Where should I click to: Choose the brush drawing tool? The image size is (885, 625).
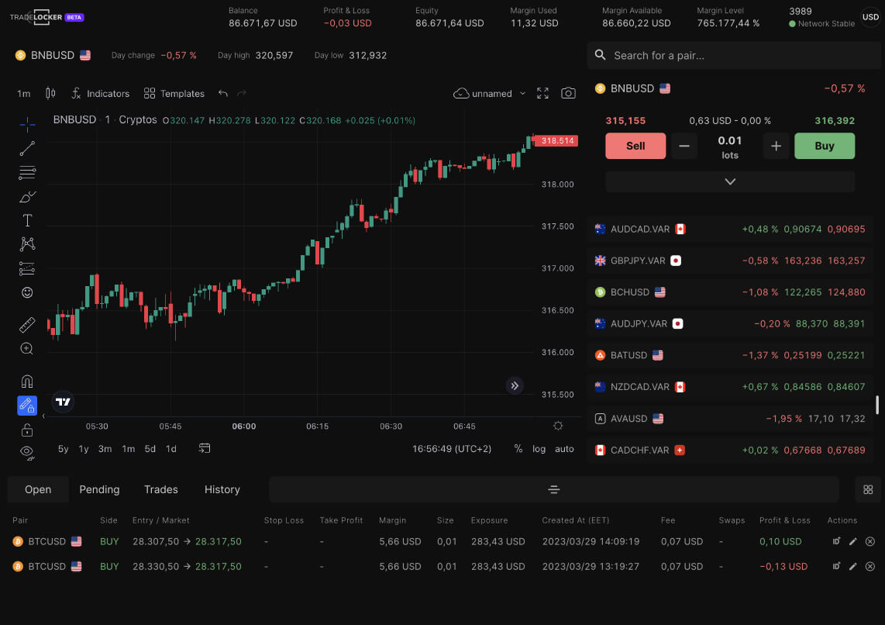click(27, 196)
